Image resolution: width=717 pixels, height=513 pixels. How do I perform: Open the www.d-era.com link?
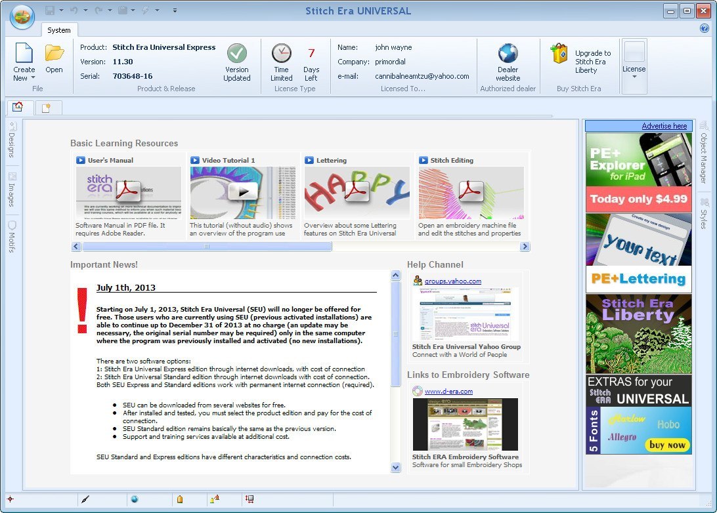(448, 392)
